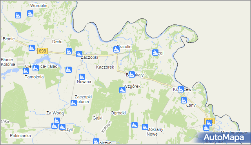Click the Woroblin place label
Viewport: 251px width, 145px height.
[x=39, y=5]
